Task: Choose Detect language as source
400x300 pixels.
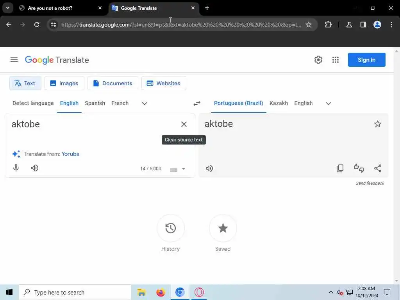Action: click(33, 103)
